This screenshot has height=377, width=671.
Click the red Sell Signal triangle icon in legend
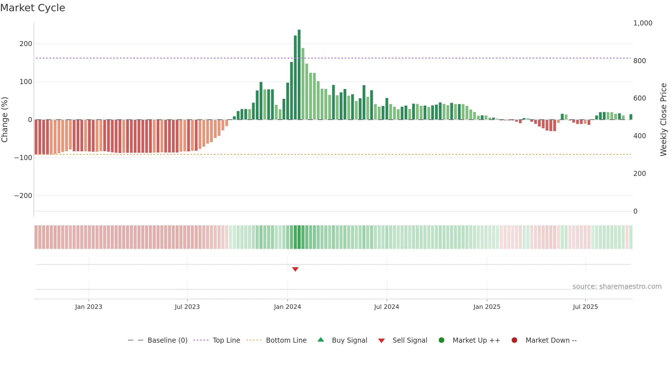pos(381,341)
